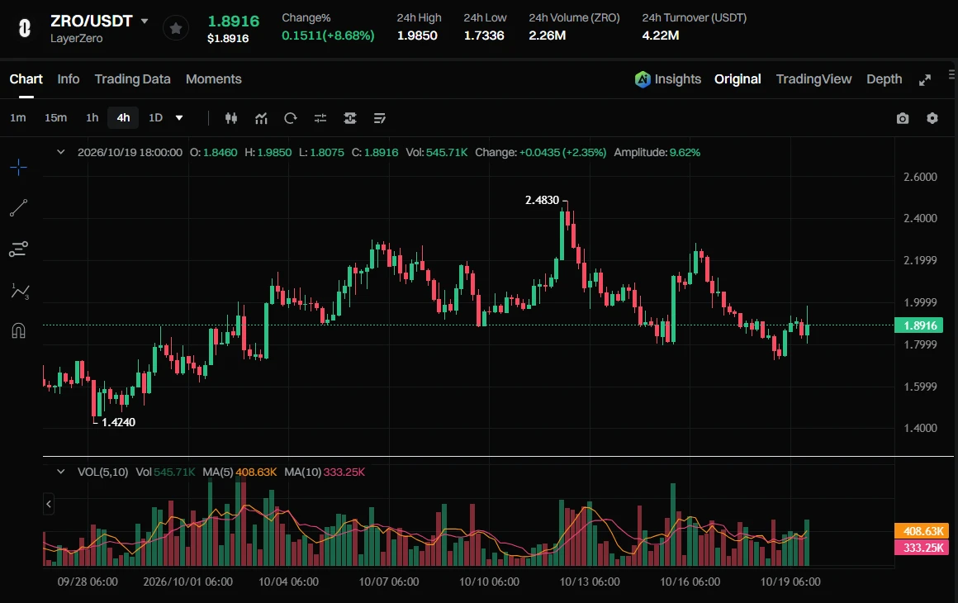This screenshot has width=958, height=603.
Task: Click the left arrow on volume panel
Action: point(49,505)
